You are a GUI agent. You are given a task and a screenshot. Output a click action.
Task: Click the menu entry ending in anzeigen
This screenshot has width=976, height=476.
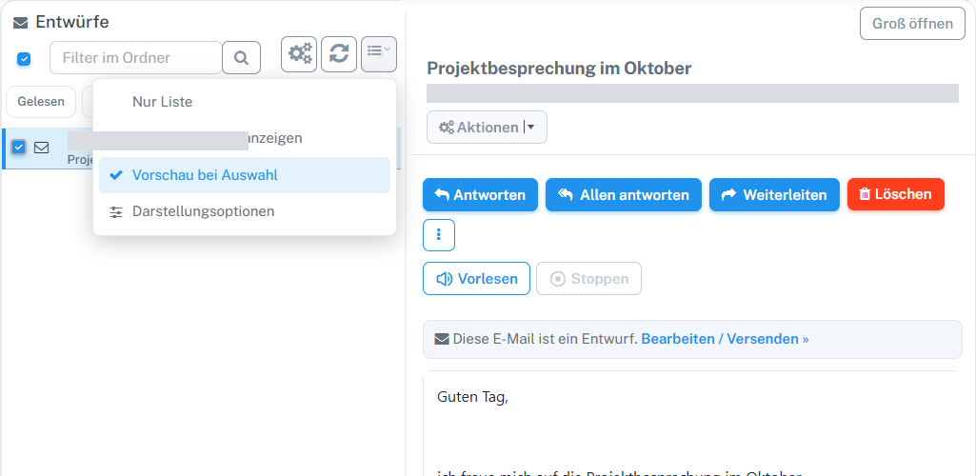pos(245,138)
